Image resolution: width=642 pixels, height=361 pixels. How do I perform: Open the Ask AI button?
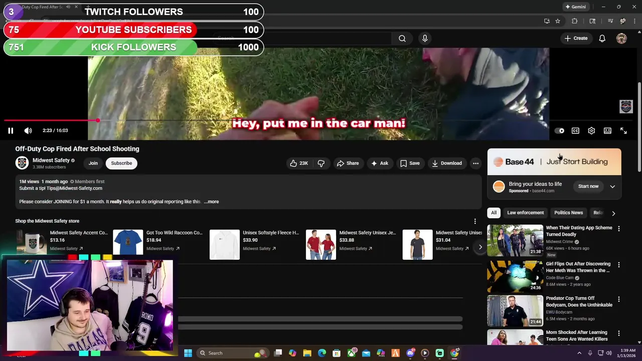coord(379,163)
